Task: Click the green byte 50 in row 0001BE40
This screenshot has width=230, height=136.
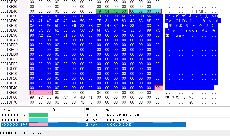Action: (x=124, y=11)
